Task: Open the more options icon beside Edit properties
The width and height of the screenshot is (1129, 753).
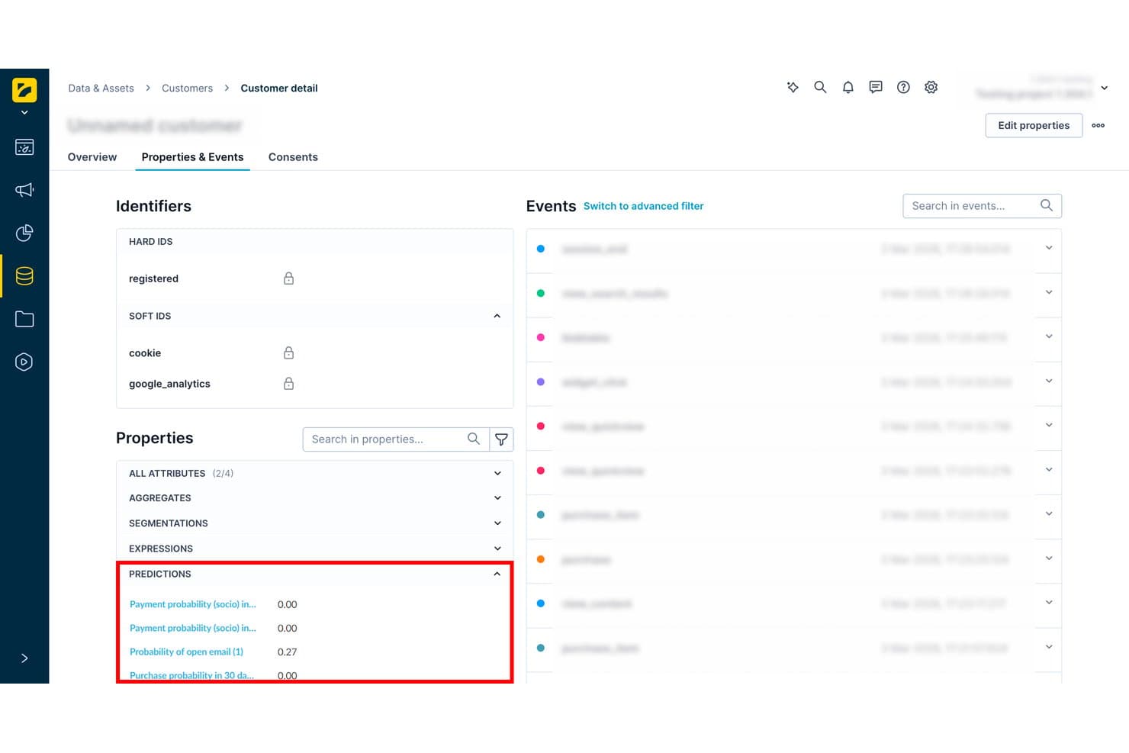Action: coord(1098,125)
